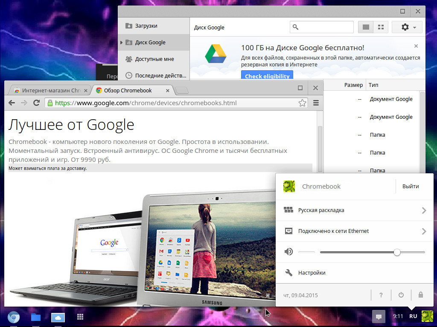
Task: Open Последние действия in Files sidebar
Action: click(154, 76)
